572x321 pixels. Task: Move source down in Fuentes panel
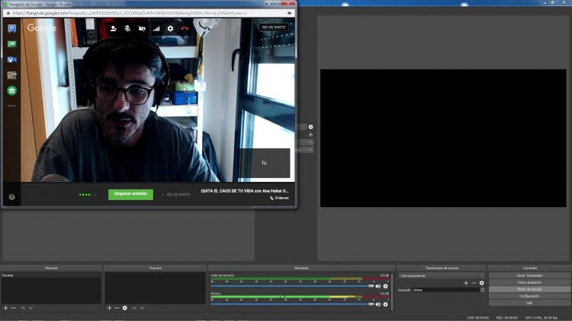tap(142, 308)
